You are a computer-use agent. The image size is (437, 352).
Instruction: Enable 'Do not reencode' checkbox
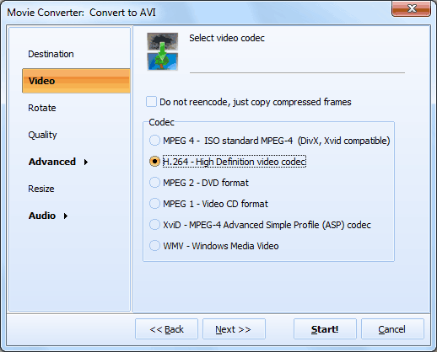click(x=151, y=102)
